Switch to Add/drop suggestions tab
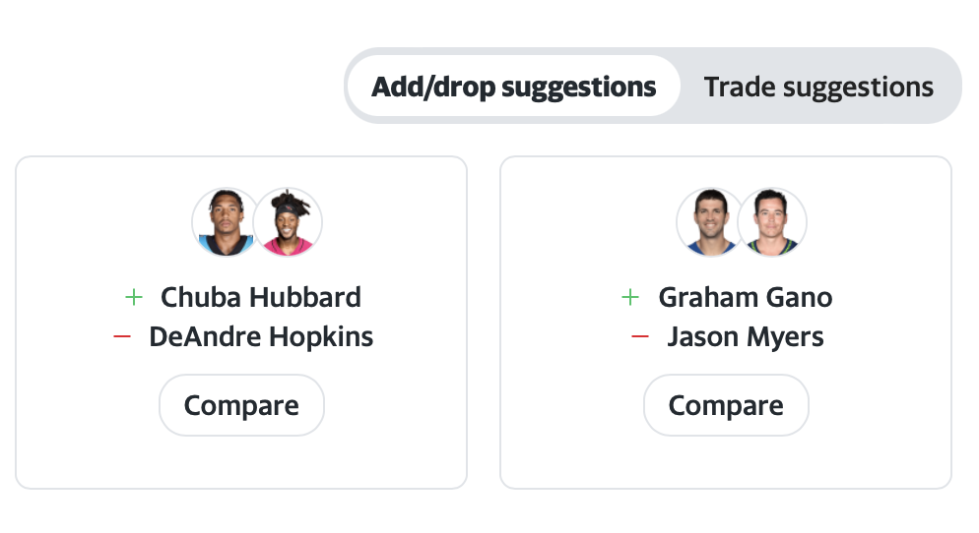This screenshot has width=979, height=533. coord(513,86)
